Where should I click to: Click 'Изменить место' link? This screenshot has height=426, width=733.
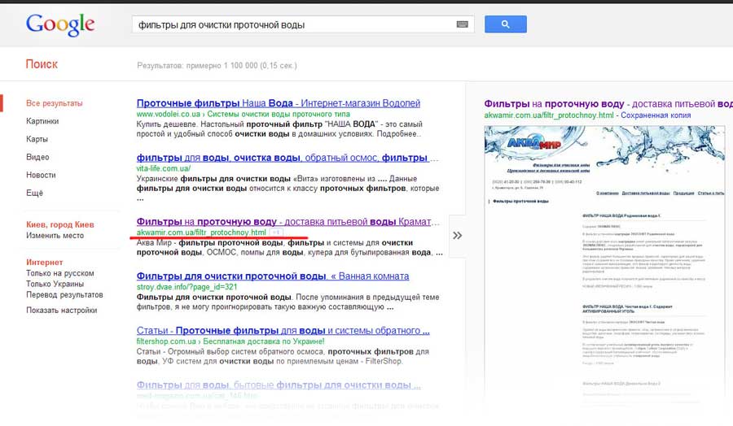pos(55,236)
